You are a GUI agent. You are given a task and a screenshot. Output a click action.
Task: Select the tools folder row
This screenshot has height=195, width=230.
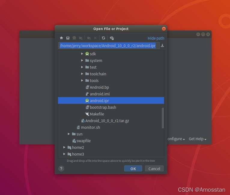(111, 81)
